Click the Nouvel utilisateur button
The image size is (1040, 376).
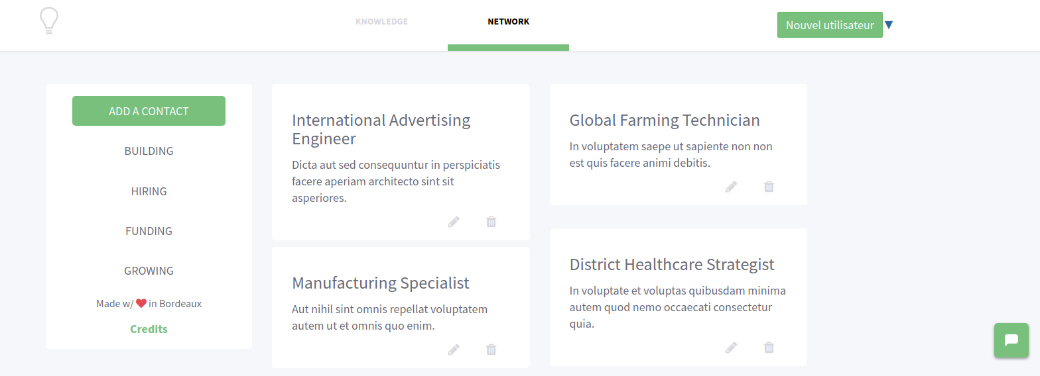tap(829, 25)
